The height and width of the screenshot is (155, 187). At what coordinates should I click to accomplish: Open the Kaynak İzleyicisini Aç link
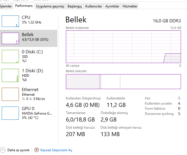[x=56, y=150]
